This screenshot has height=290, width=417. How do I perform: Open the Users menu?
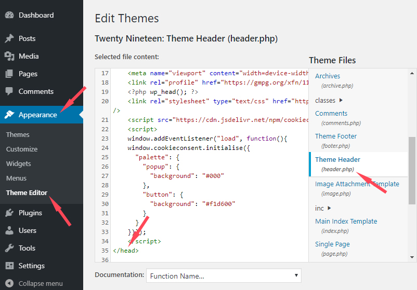28,230
